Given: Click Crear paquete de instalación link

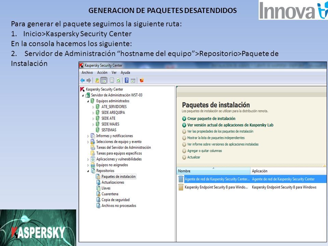Looking at the screenshot, I should tap(211, 119).
